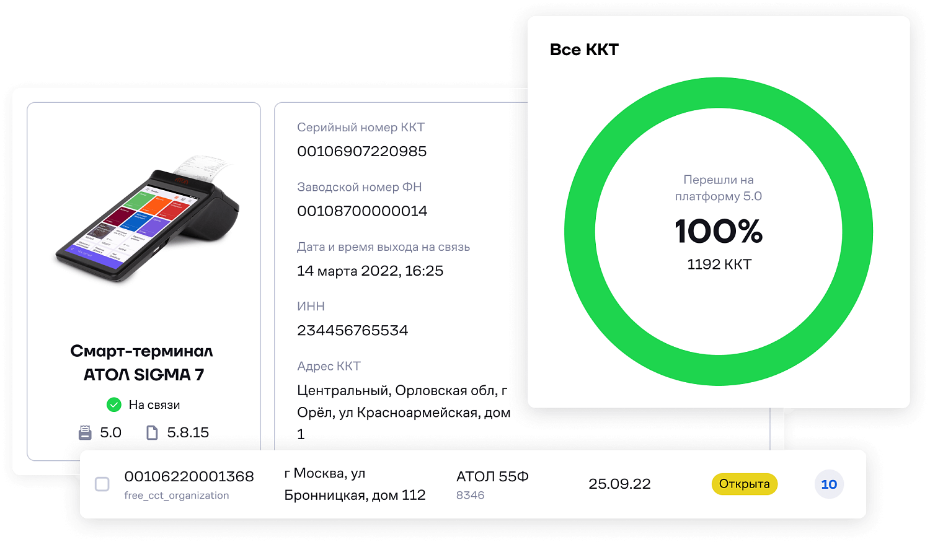Click the АТОЛ 55Ф model cell
Viewport: 930px width, 542px height.
(x=492, y=476)
